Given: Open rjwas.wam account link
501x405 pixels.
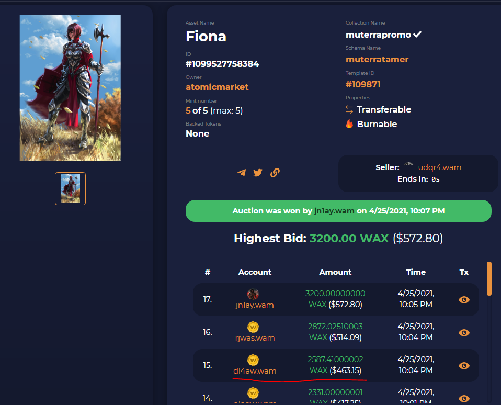Looking at the screenshot, I should tap(255, 338).
